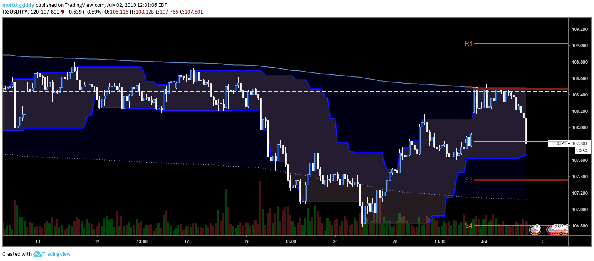Click the Created with text in footer
594x261 pixels.
(17, 254)
